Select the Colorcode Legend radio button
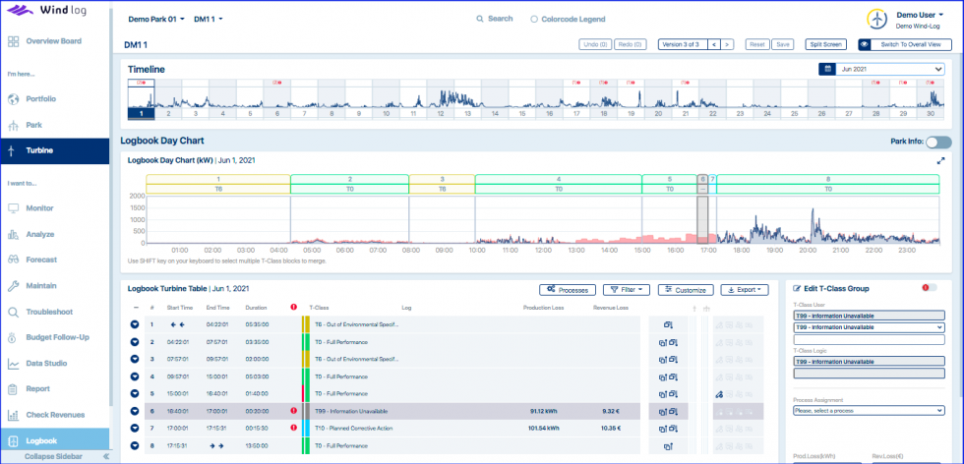The image size is (964, 464). (x=534, y=19)
